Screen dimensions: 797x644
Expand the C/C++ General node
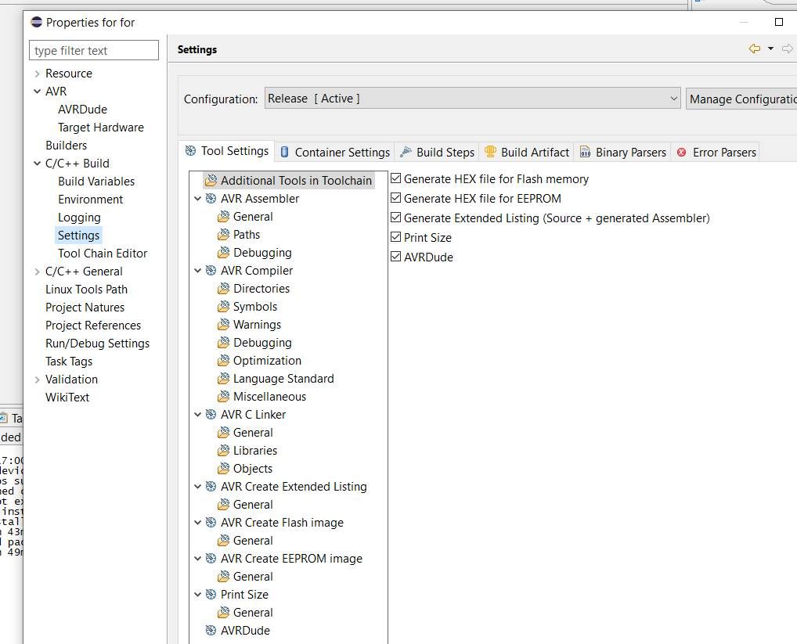pos(37,272)
